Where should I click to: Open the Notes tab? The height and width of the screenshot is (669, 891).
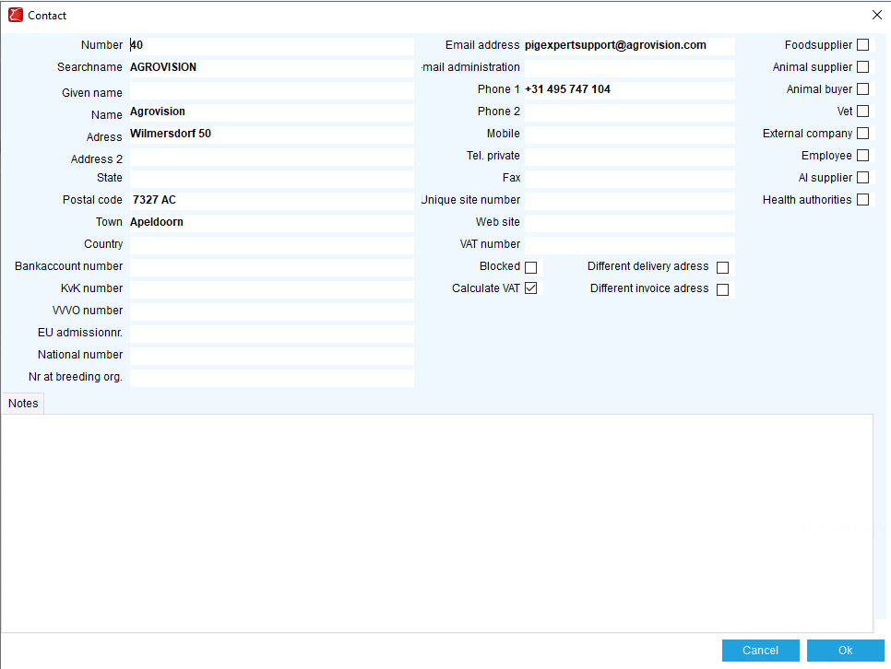click(23, 404)
